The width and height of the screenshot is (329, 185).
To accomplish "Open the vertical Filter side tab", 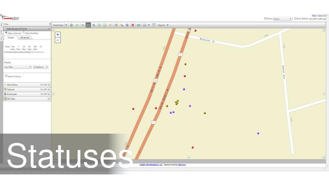I will pos(1,25).
